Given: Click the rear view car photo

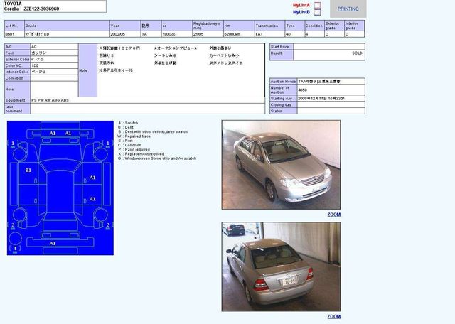Looking at the screenshot, I should [x=281, y=266].
